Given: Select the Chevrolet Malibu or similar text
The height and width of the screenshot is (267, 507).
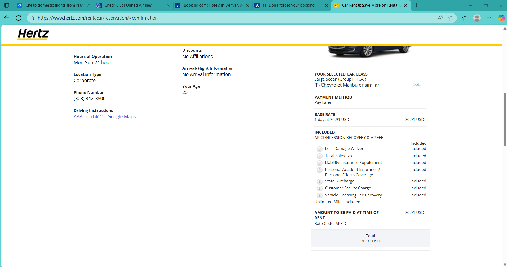Looking at the screenshot, I should pos(347,85).
